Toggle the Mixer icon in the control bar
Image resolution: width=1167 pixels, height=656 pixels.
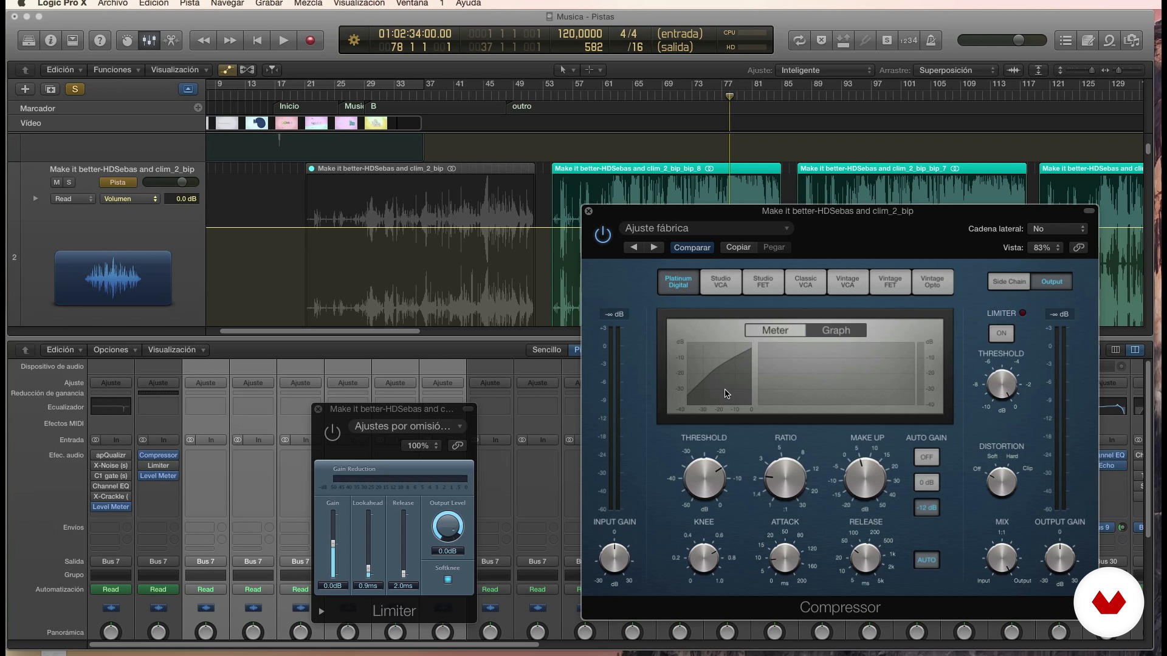tap(150, 41)
